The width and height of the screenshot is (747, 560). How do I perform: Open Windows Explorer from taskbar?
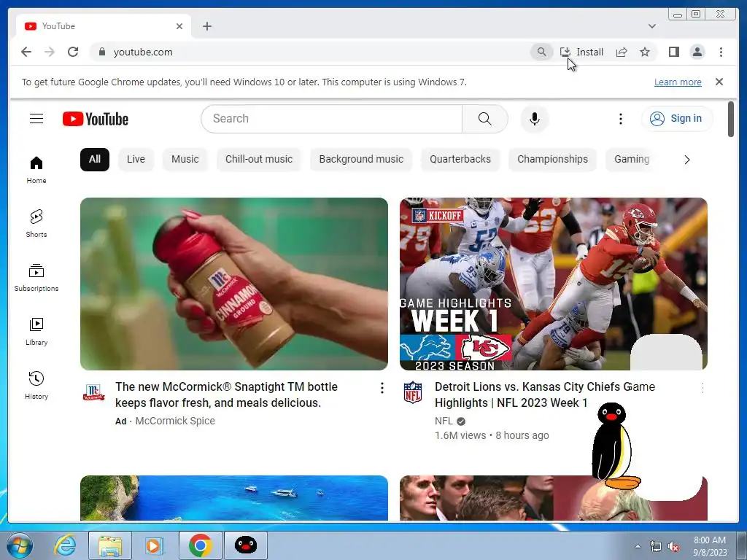pyautogui.click(x=110, y=545)
